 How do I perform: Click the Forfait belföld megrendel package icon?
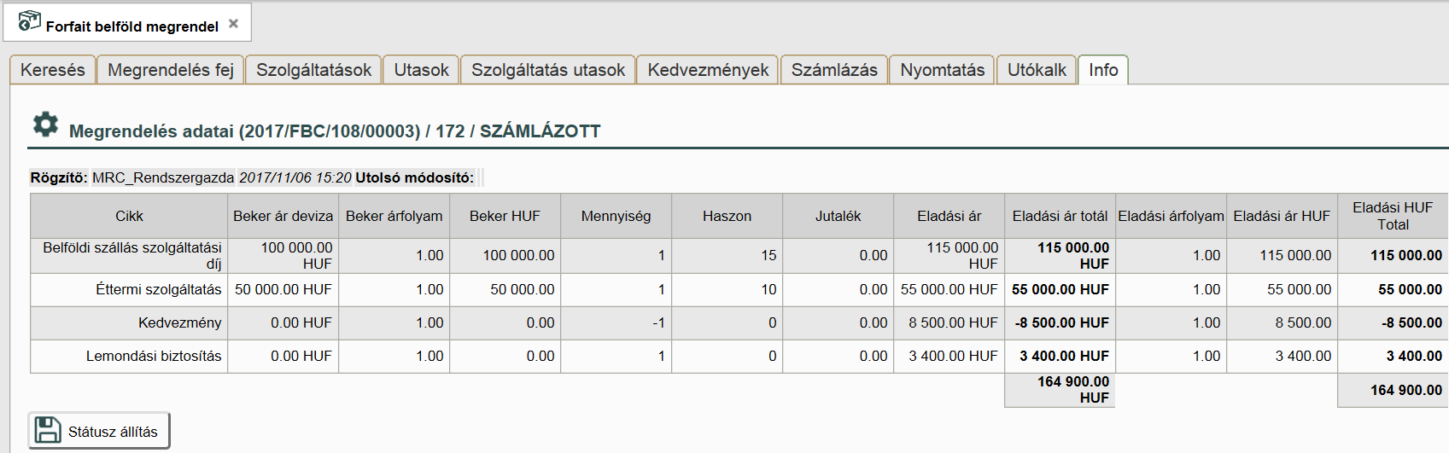(x=29, y=21)
